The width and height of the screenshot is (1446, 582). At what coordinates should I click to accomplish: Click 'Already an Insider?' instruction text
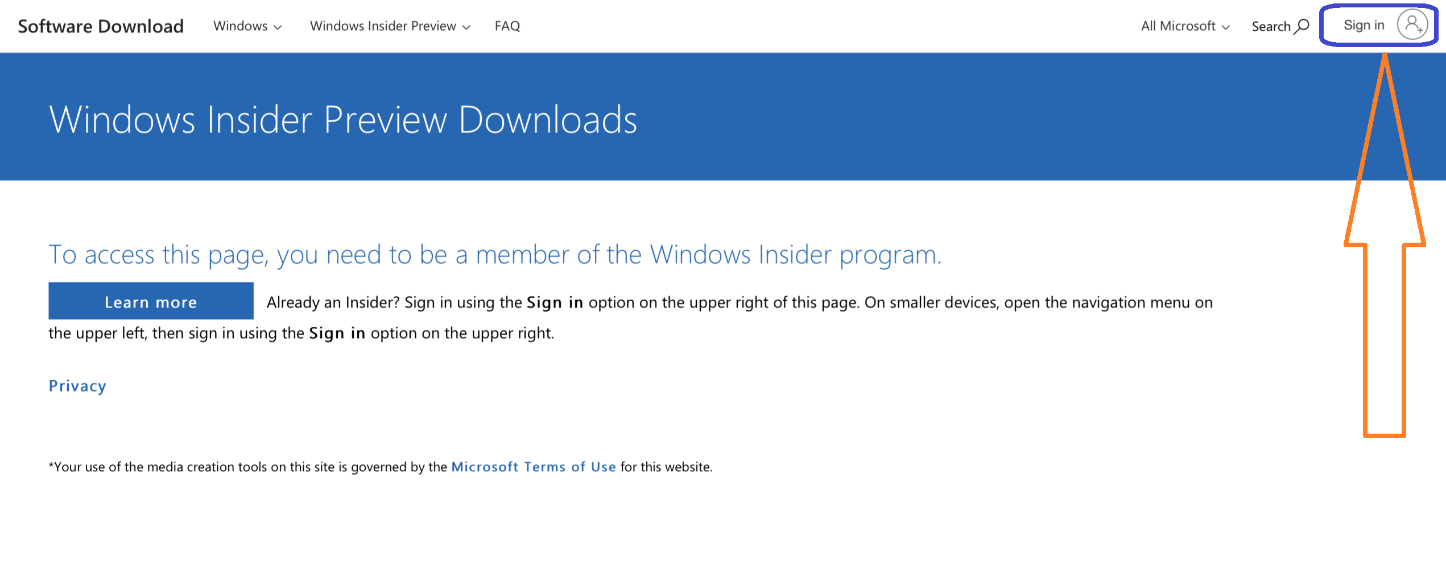point(631,317)
